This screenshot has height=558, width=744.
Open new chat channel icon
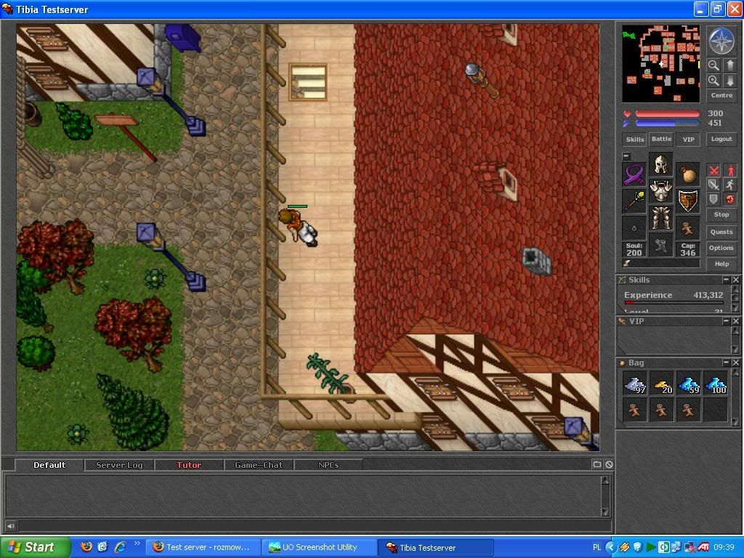pos(597,464)
